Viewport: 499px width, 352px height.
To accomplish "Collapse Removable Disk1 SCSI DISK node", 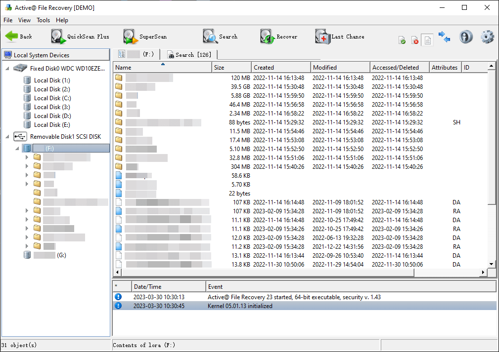I will coord(7,137).
